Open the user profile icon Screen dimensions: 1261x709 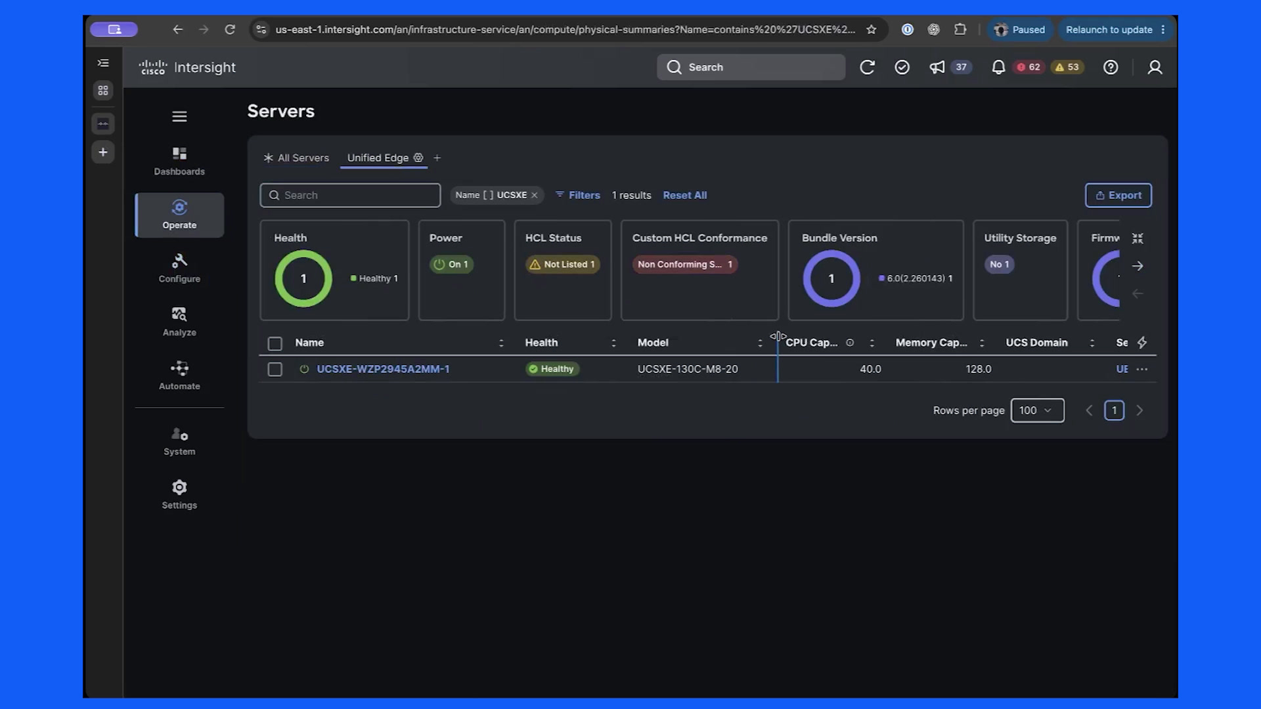[x=1155, y=67]
